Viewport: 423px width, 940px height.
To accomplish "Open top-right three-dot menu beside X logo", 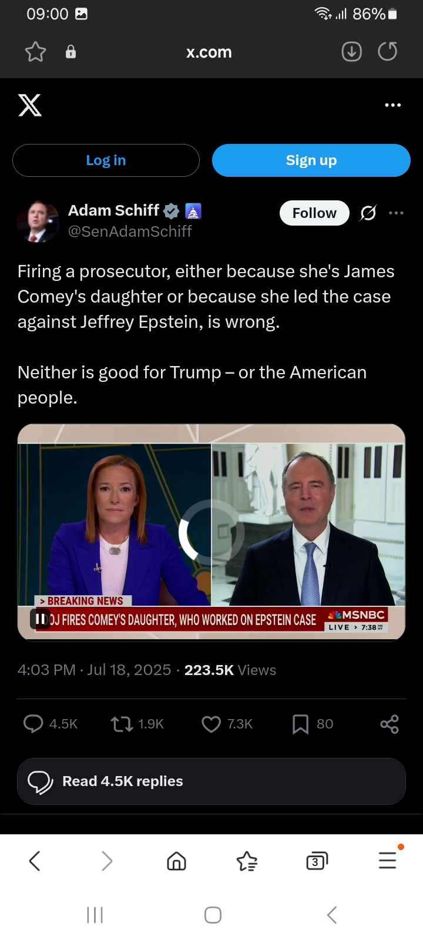I will [392, 105].
